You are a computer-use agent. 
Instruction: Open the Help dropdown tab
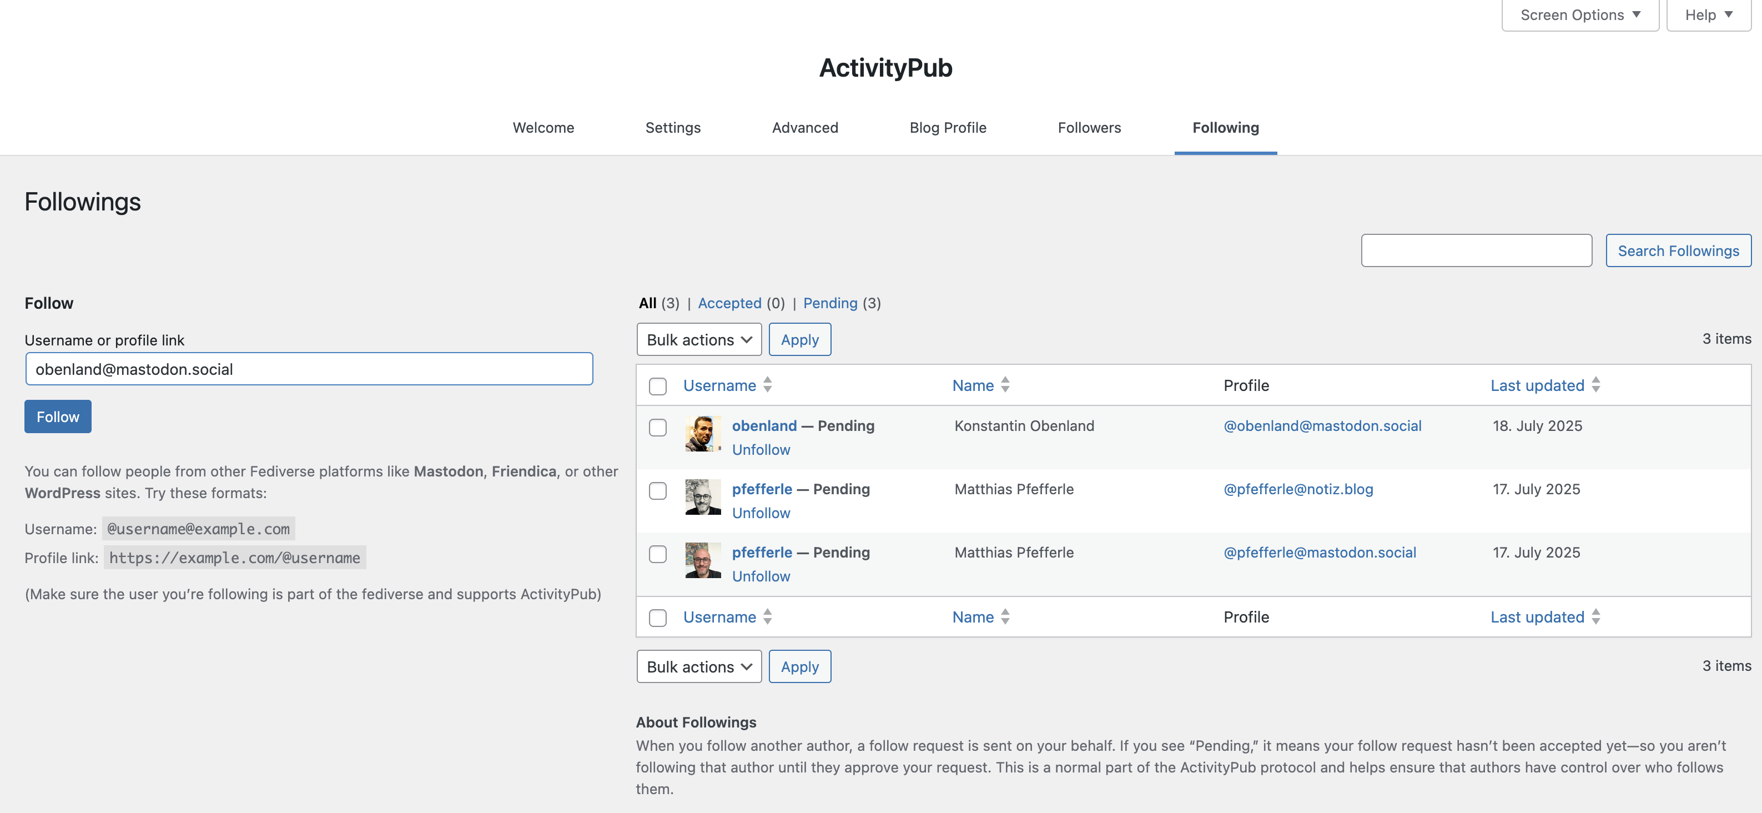(x=1708, y=15)
